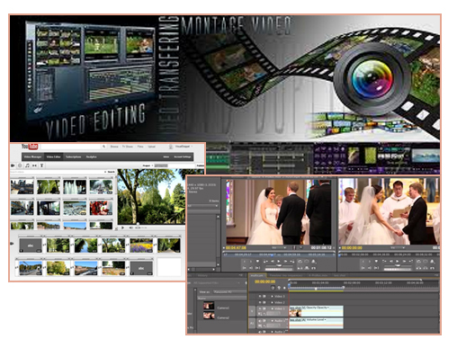Mute the Audio 1 track speaker toggle
The height and width of the screenshot is (357, 457).
(260, 321)
